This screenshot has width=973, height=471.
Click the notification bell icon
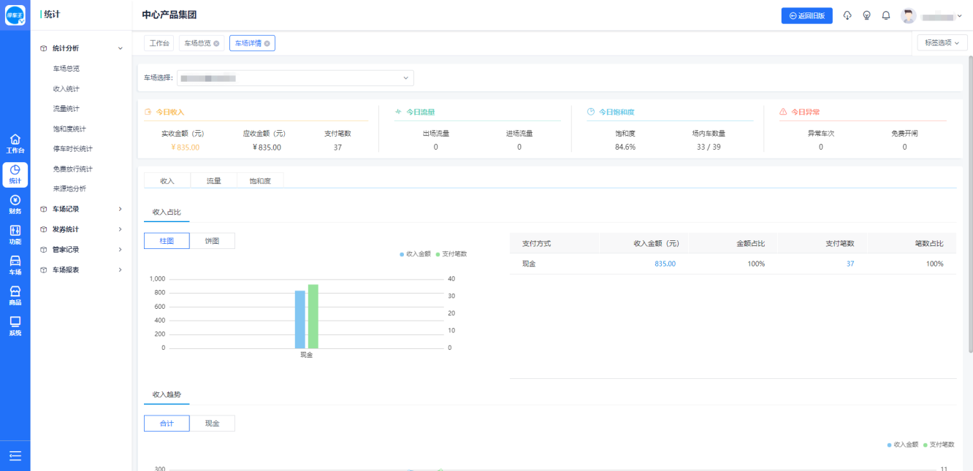(885, 15)
